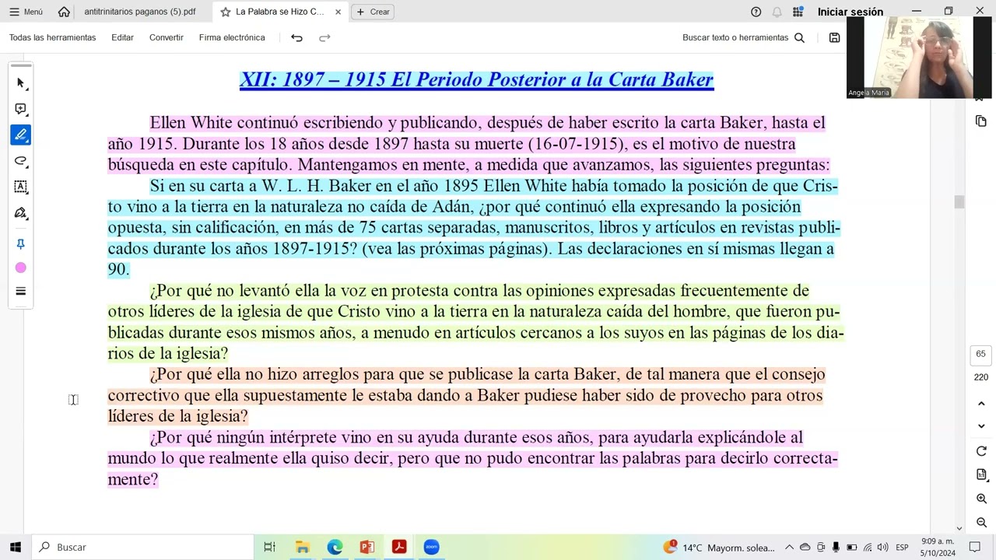The image size is (996, 560).
Task: Select the text box tool
Action: [x=21, y=187]
